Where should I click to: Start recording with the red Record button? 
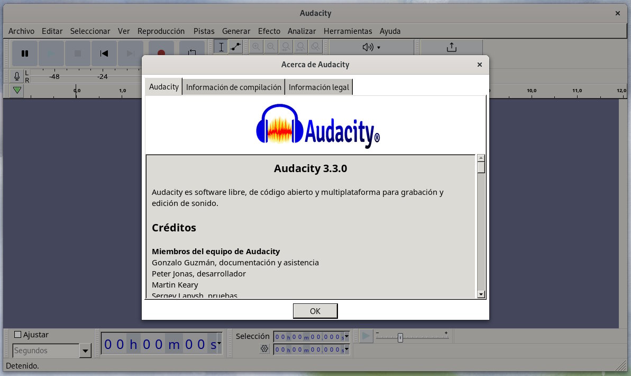161,52
